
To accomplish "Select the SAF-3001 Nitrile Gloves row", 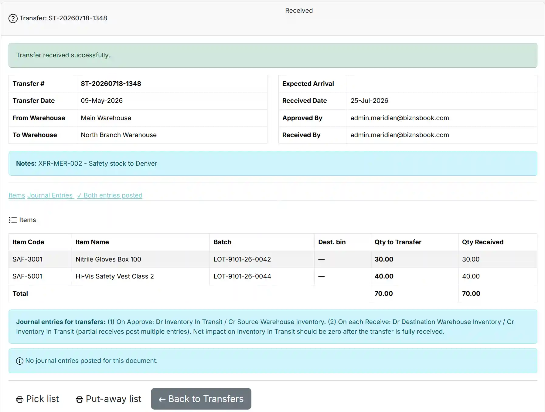I will pyautogui.click(x=273, y=259).
